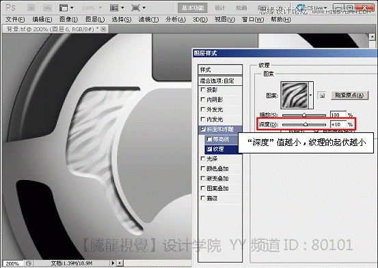378x268 pixels.
Task: Enable the 内阴影 inner shadow checkbox
Action: click(x=203, y=100)
